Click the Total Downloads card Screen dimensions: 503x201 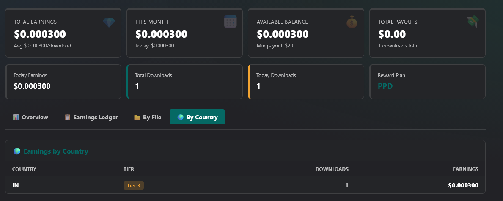(x=184, y=82)
